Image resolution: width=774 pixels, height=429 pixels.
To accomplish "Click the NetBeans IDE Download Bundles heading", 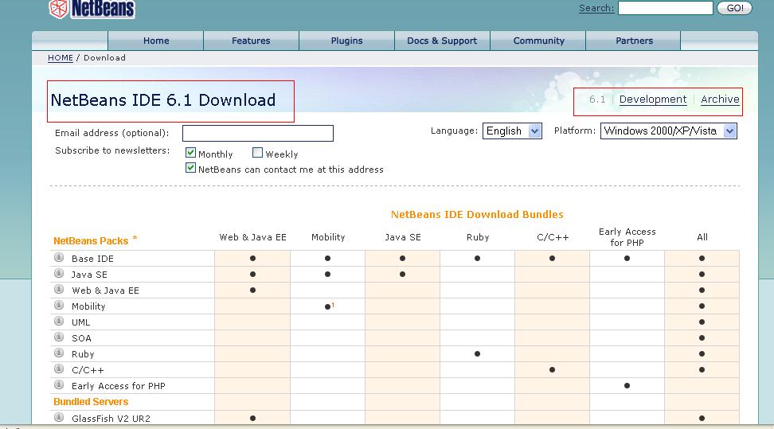I will click(x=477, y=215).
